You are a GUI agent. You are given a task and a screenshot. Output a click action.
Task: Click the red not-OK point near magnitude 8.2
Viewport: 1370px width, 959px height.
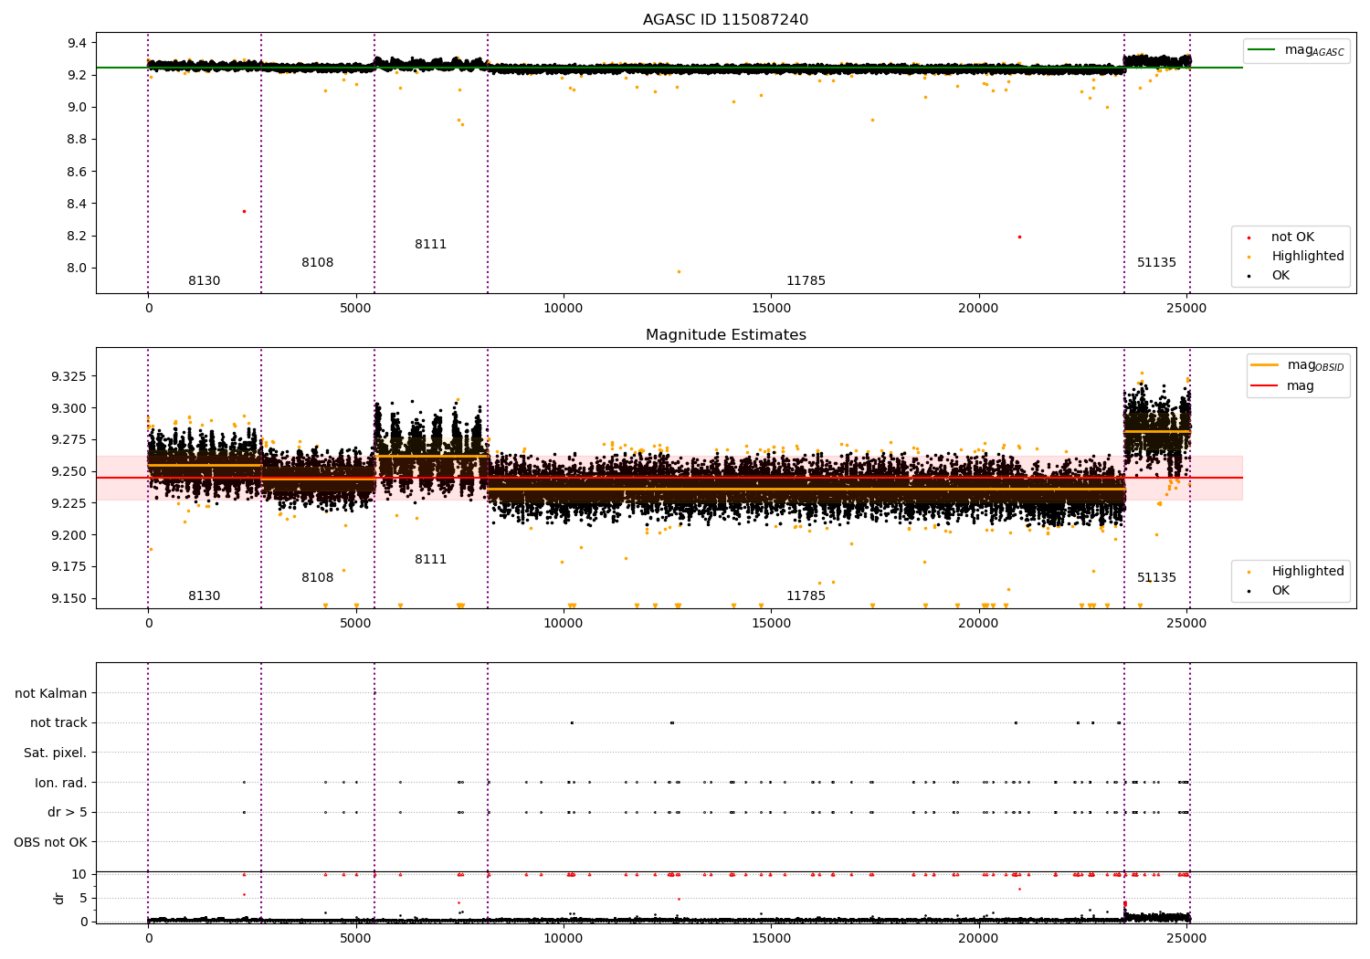1019,237
